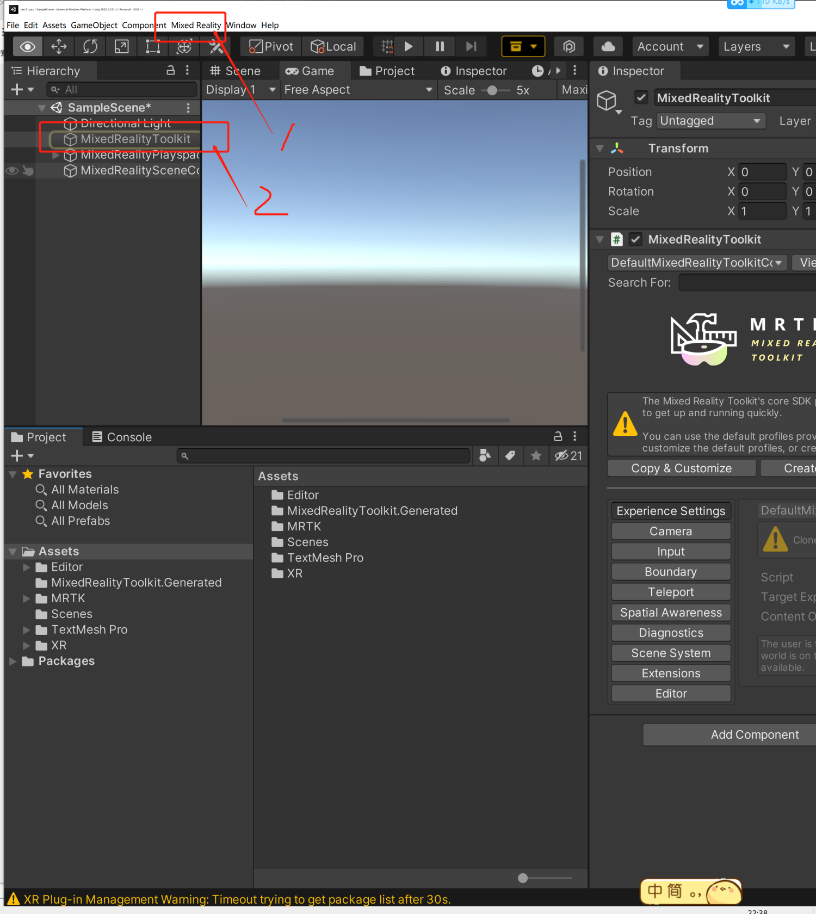Screen dimensions: 816x914
Task: Select the Scale tool
Action: click(x=121, y=47)
